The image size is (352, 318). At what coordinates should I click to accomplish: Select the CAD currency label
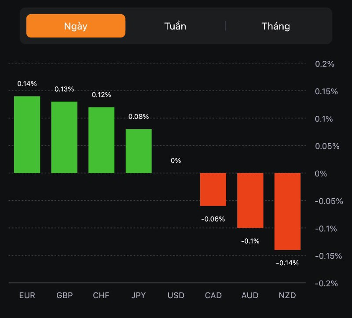coord(213,295)
